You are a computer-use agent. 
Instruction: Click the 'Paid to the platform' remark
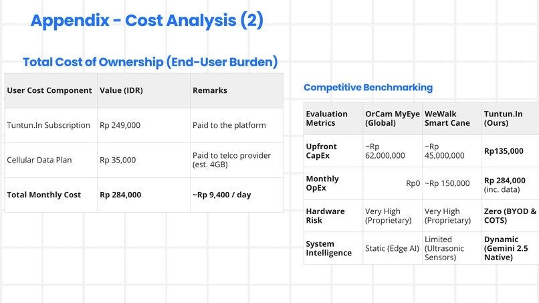click(x=229, y=125)
